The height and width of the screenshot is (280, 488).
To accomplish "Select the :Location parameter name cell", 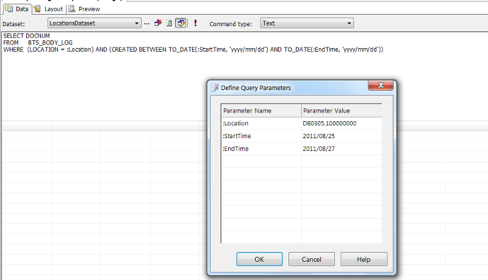I will 261,123.
